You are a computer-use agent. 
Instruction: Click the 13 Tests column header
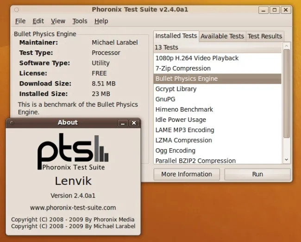217,47
